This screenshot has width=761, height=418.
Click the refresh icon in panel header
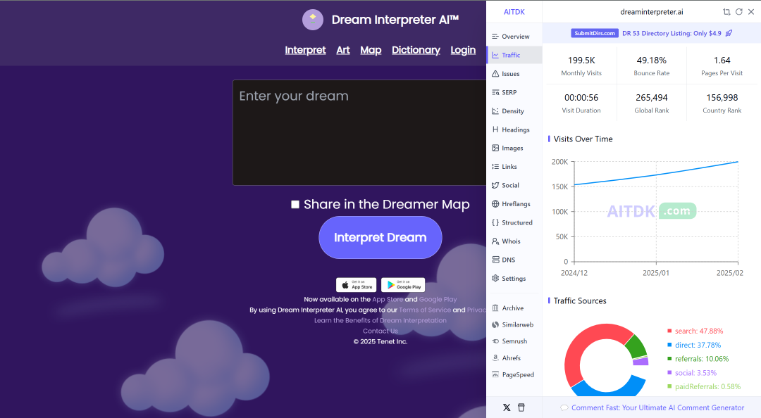[x=738, y=12]
